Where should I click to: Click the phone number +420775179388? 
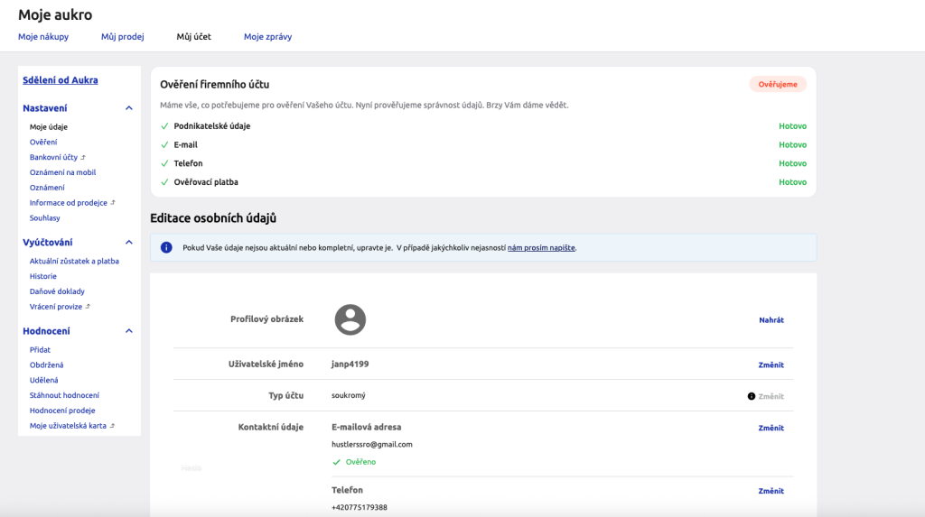coord(360,508)
